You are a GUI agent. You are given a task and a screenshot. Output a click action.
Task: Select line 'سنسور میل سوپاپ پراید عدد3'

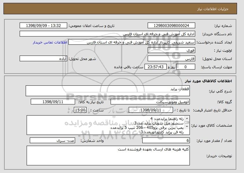coord(159,123)
